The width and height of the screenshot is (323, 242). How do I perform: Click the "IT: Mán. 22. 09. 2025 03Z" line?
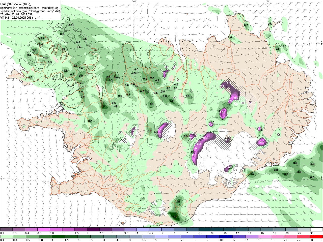point(16,14)
